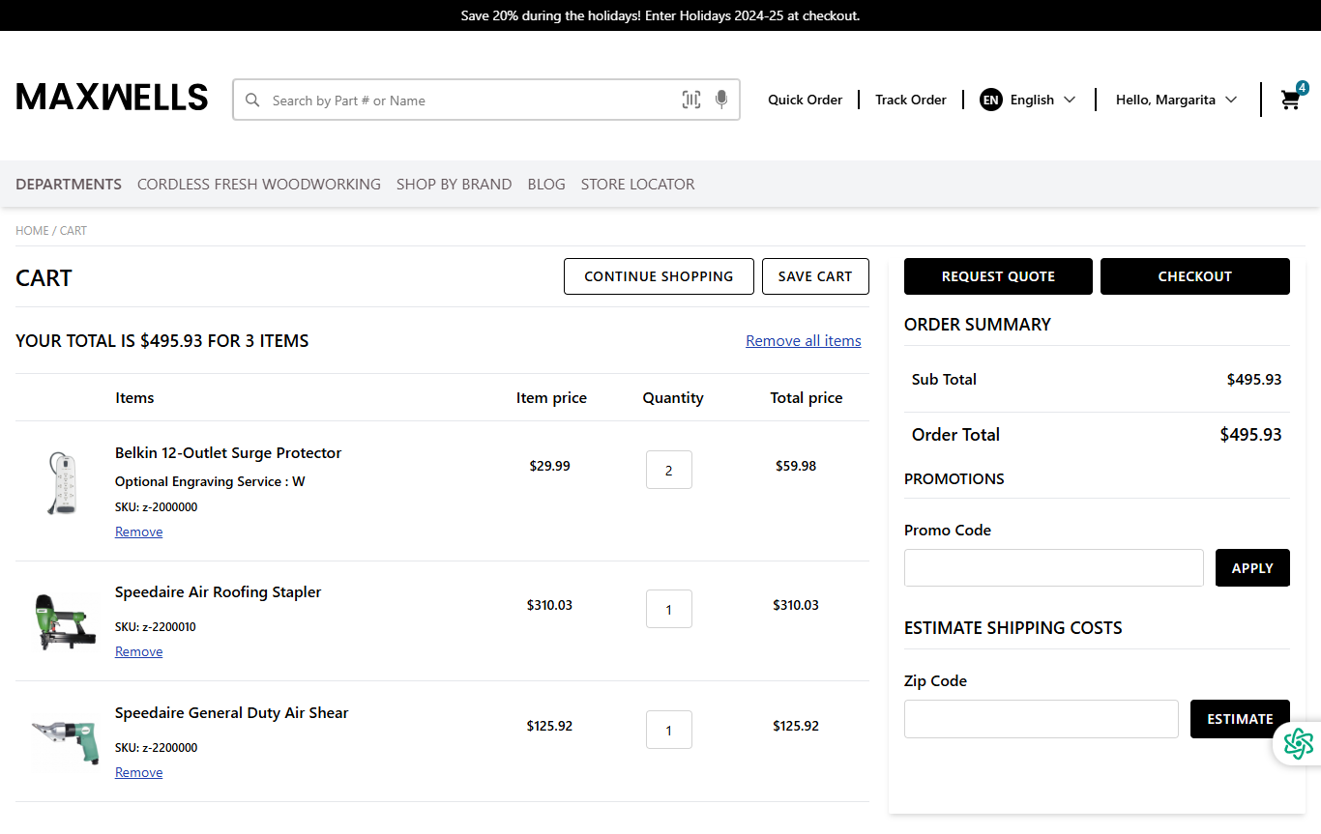
Task: Click the CART breadcrumb
Action: pos(73,231)
